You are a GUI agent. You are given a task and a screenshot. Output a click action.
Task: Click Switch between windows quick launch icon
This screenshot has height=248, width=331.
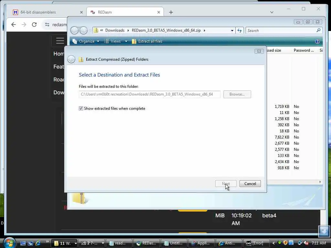[x=30, y=243]
